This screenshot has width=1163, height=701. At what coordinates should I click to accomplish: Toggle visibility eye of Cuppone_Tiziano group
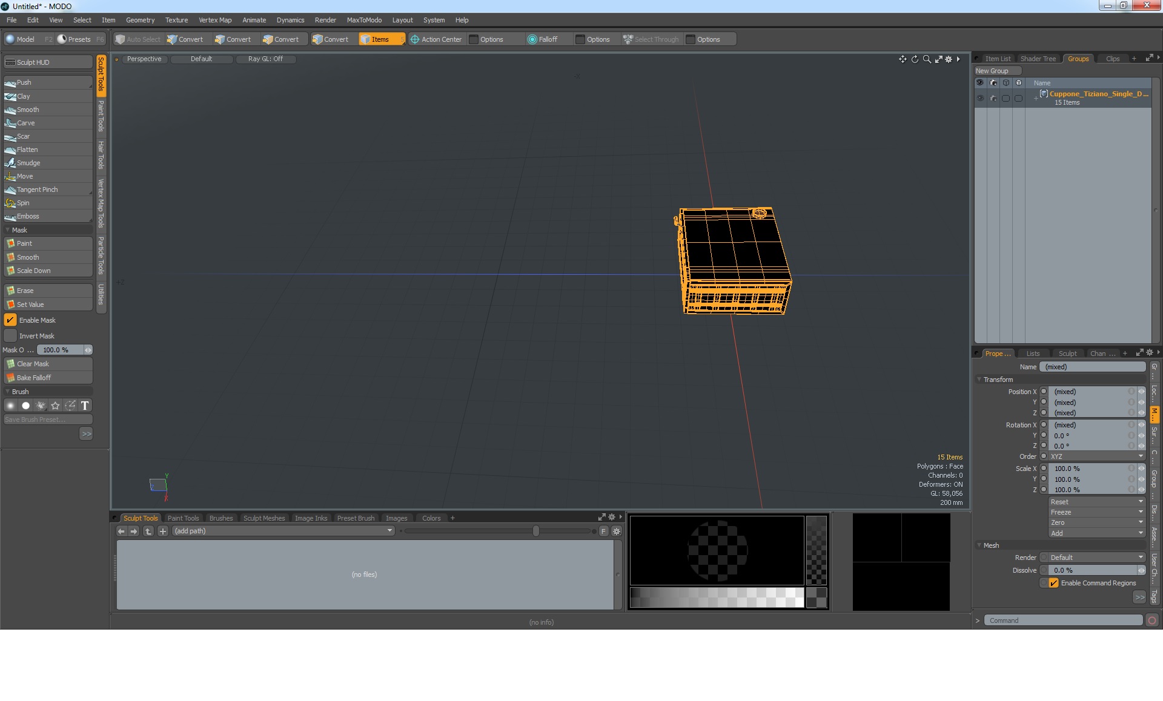980,98
